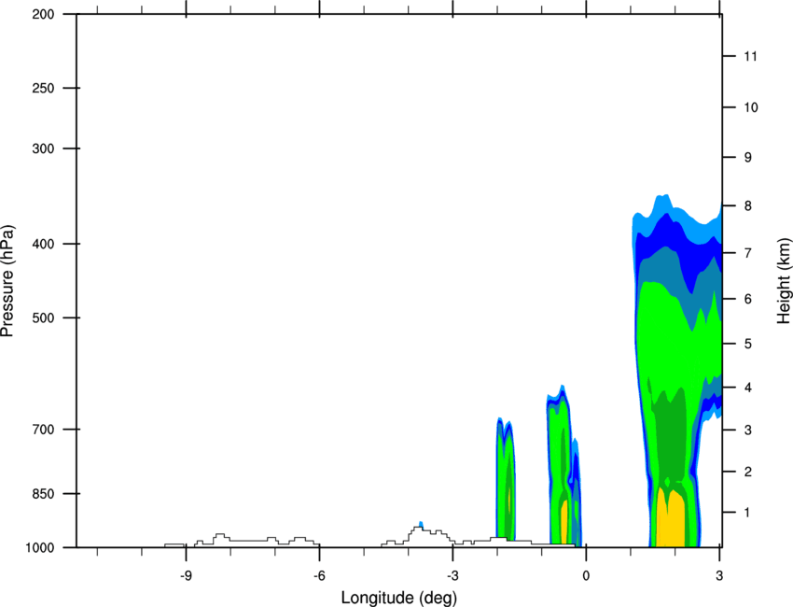Click the 4 km height label

pos(748,388)
